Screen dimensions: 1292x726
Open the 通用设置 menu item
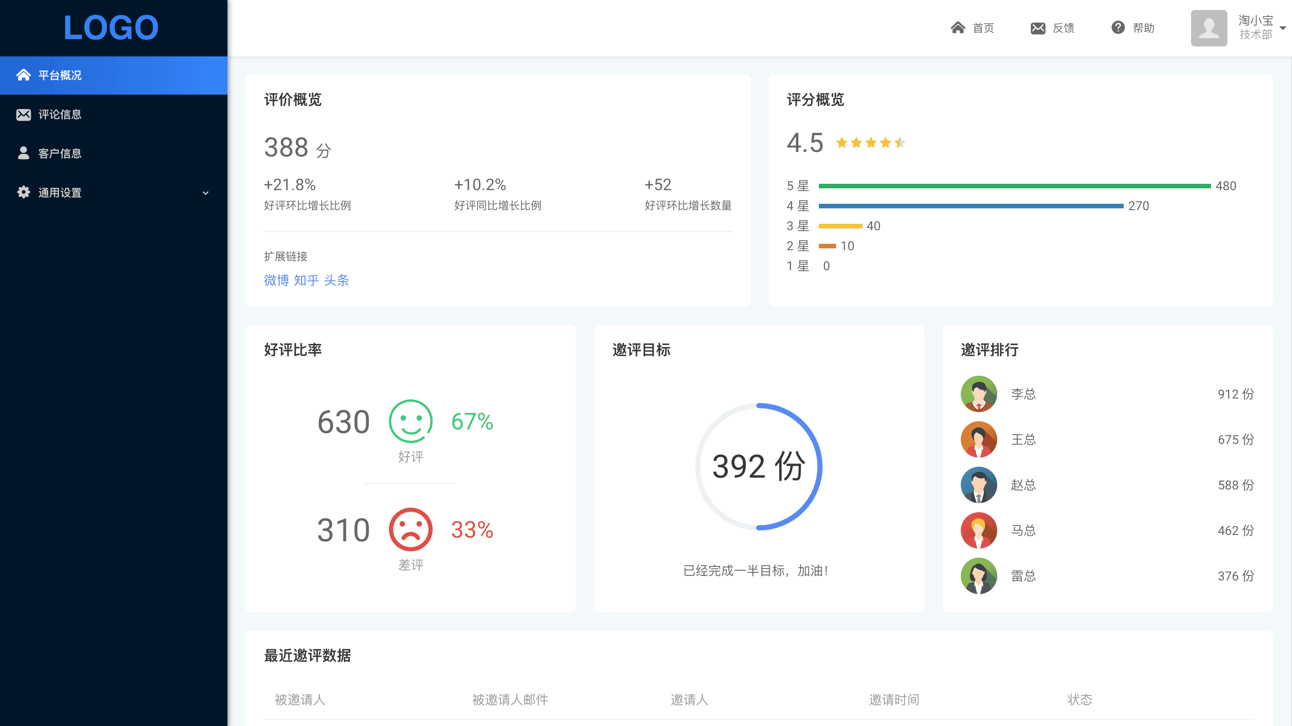tap(113, 192)
